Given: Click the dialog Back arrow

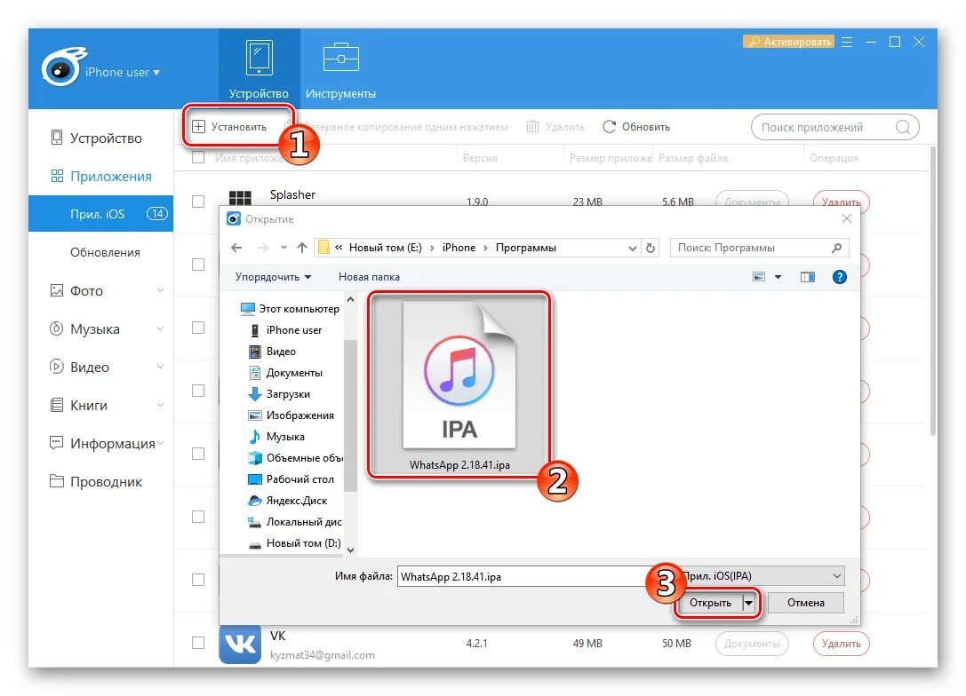Looking at the screenshot, I should coord(236,248).
